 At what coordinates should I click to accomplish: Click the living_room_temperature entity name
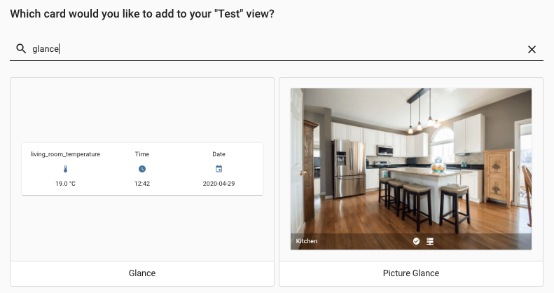click(65, 154)
